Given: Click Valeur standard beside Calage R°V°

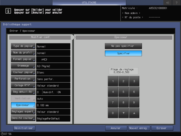Looking at the screenshot, I should click(53, 86).
